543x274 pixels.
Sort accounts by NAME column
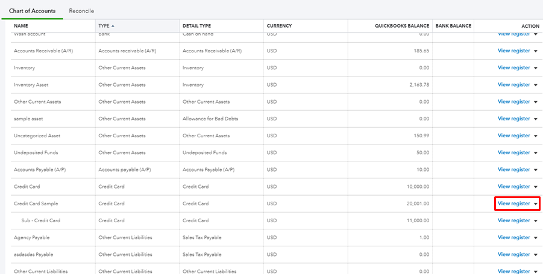[21, 26]
